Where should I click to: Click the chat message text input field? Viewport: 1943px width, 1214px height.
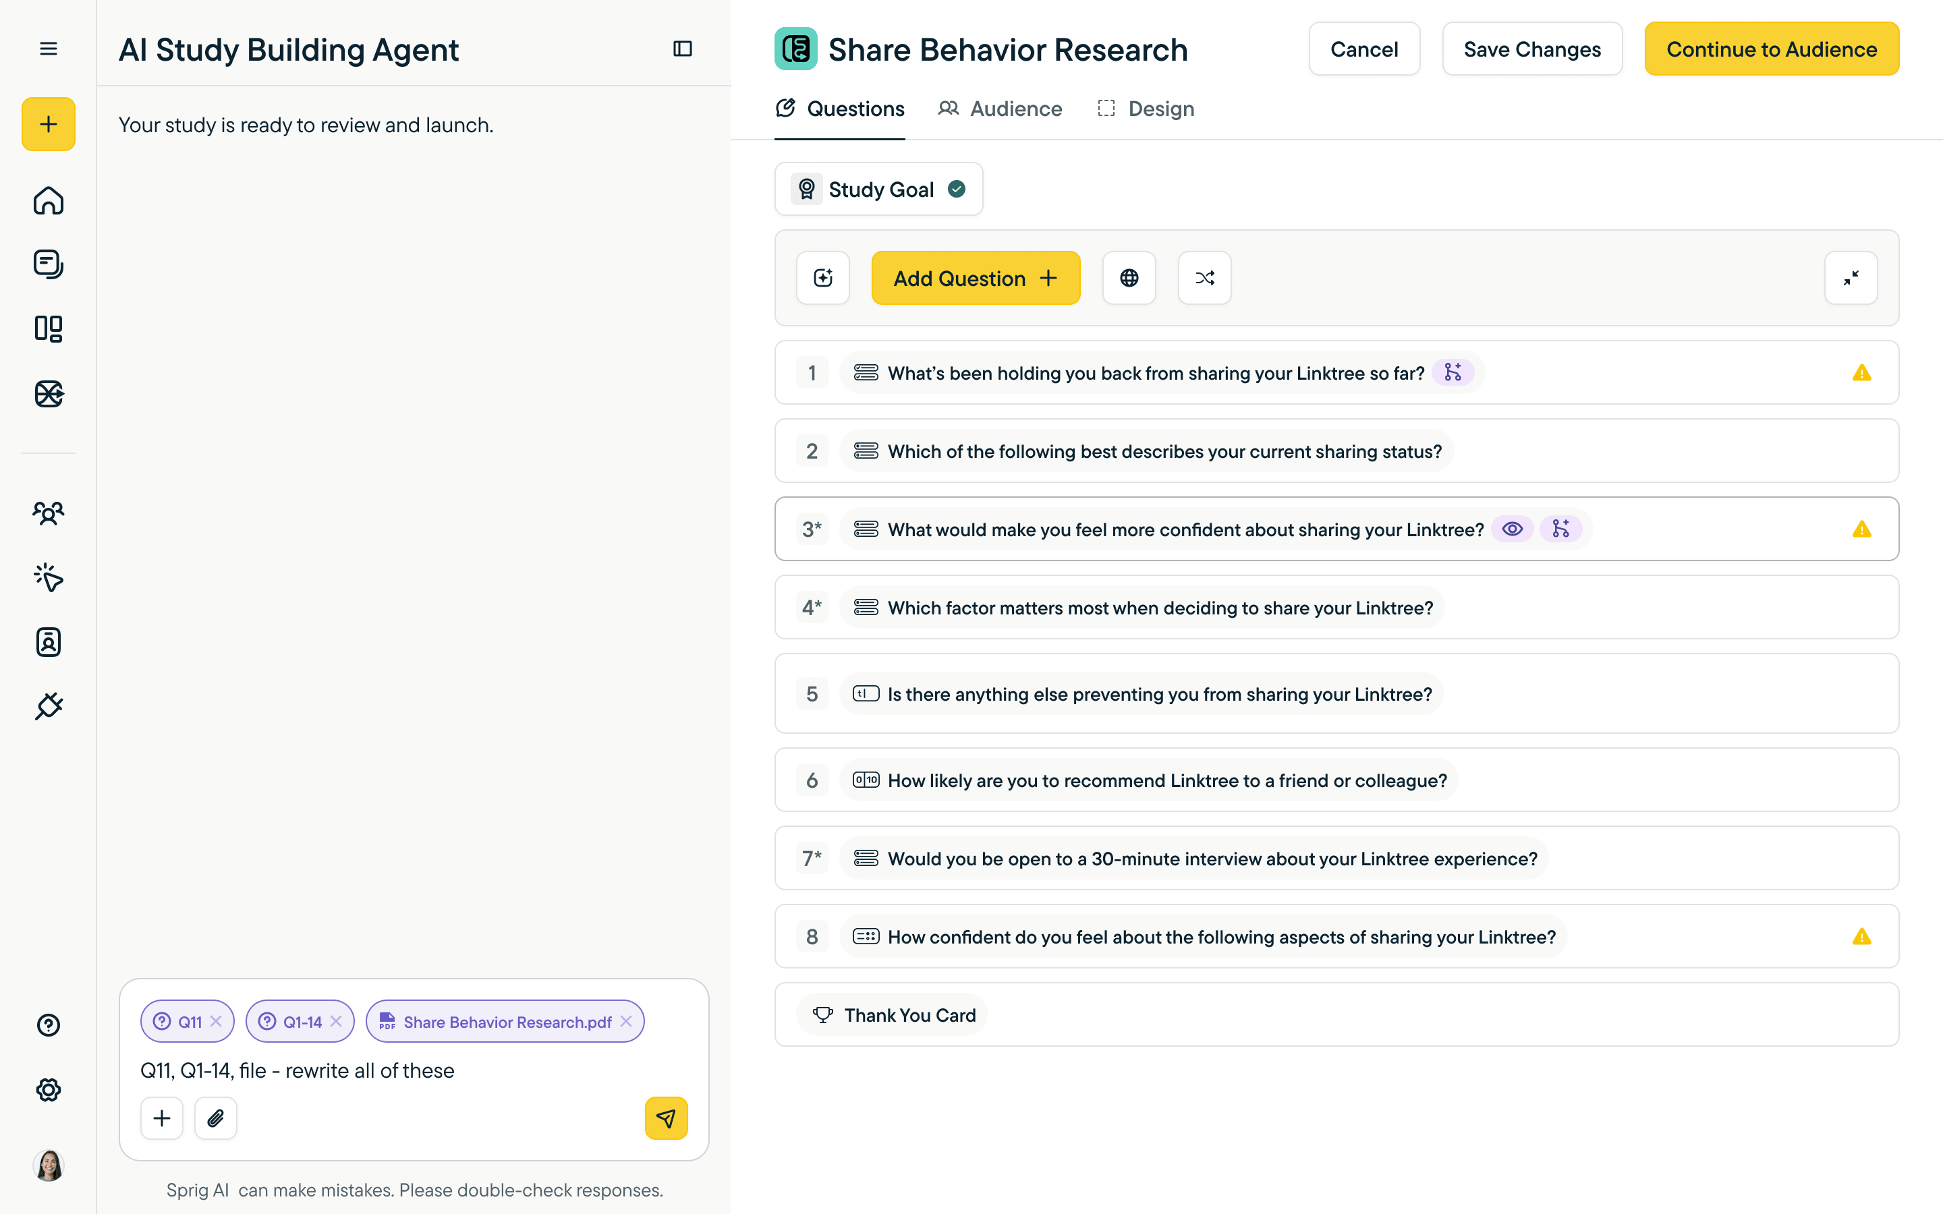pyautogui.click(x=414, y=1070)
